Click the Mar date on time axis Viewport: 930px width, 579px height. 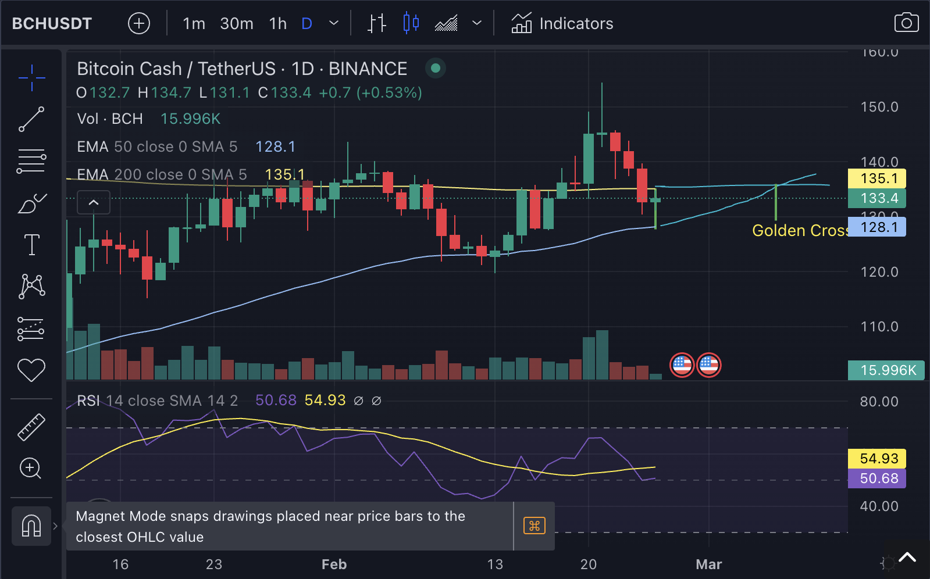709,564
